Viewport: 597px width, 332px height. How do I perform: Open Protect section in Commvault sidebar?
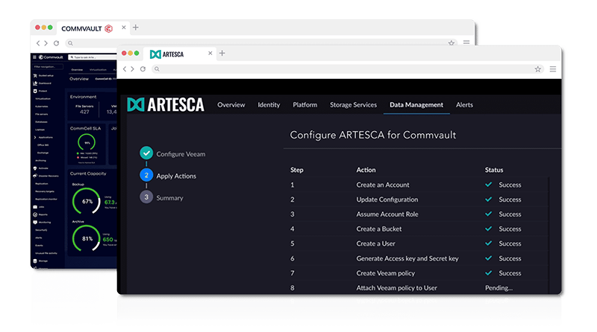[x=40, y=91]
